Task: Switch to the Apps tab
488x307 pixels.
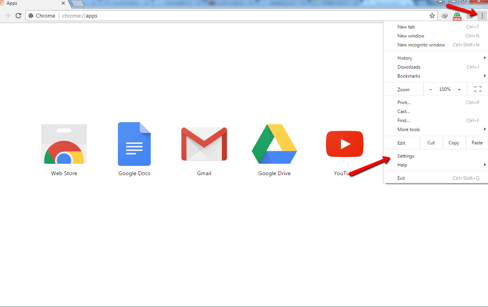Action: 35,4
